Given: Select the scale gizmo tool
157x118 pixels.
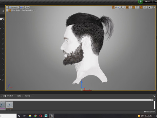Looking at the screenshot, I should click(x=118, y=7).
